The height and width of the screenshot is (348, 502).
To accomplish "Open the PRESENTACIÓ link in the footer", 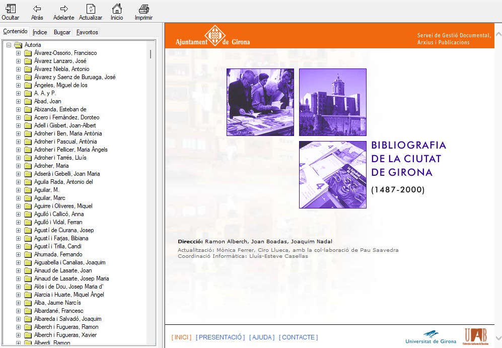I will [220, 337].
